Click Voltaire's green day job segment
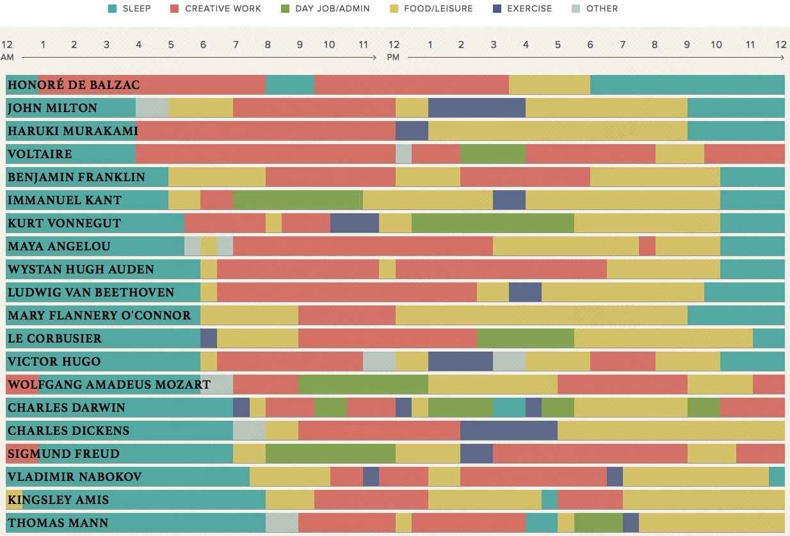The image size is (790, 536). coord(493,154)
